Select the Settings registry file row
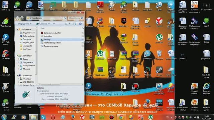214x120 pixels. [62, 39]
